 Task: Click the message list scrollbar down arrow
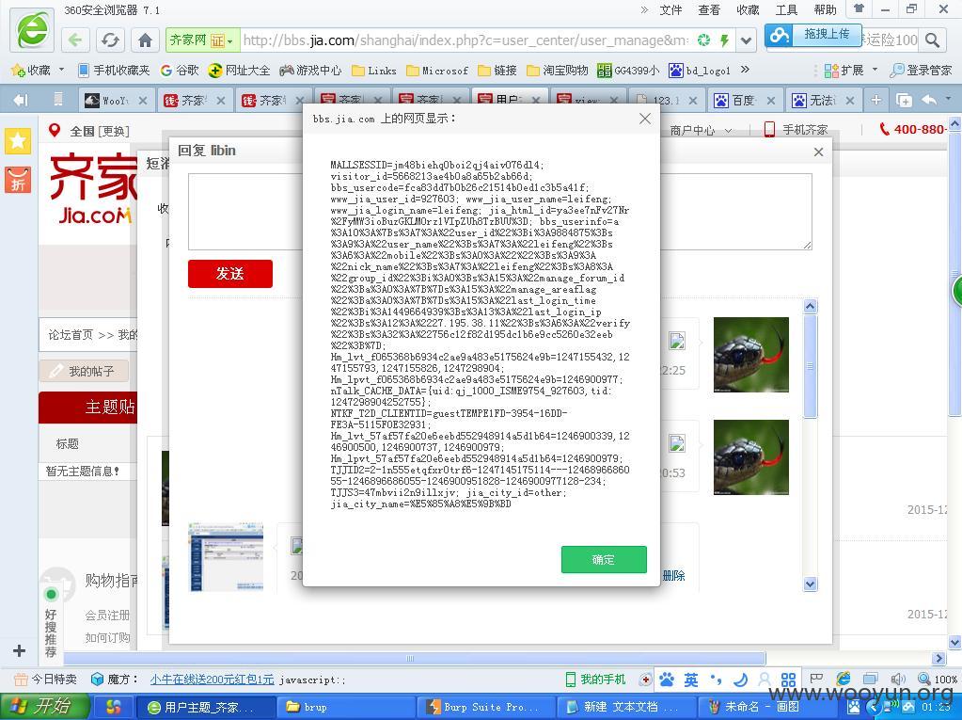click(x=810, y=584)
